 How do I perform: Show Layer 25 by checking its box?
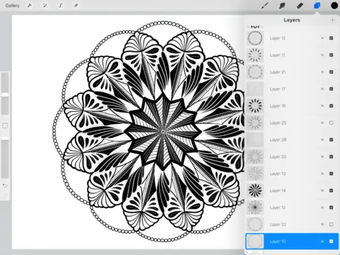click(331, 123)
